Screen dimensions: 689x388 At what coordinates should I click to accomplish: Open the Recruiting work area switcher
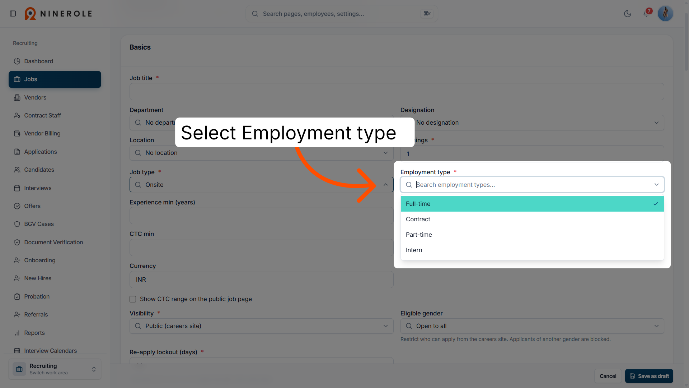coord(55,369)
